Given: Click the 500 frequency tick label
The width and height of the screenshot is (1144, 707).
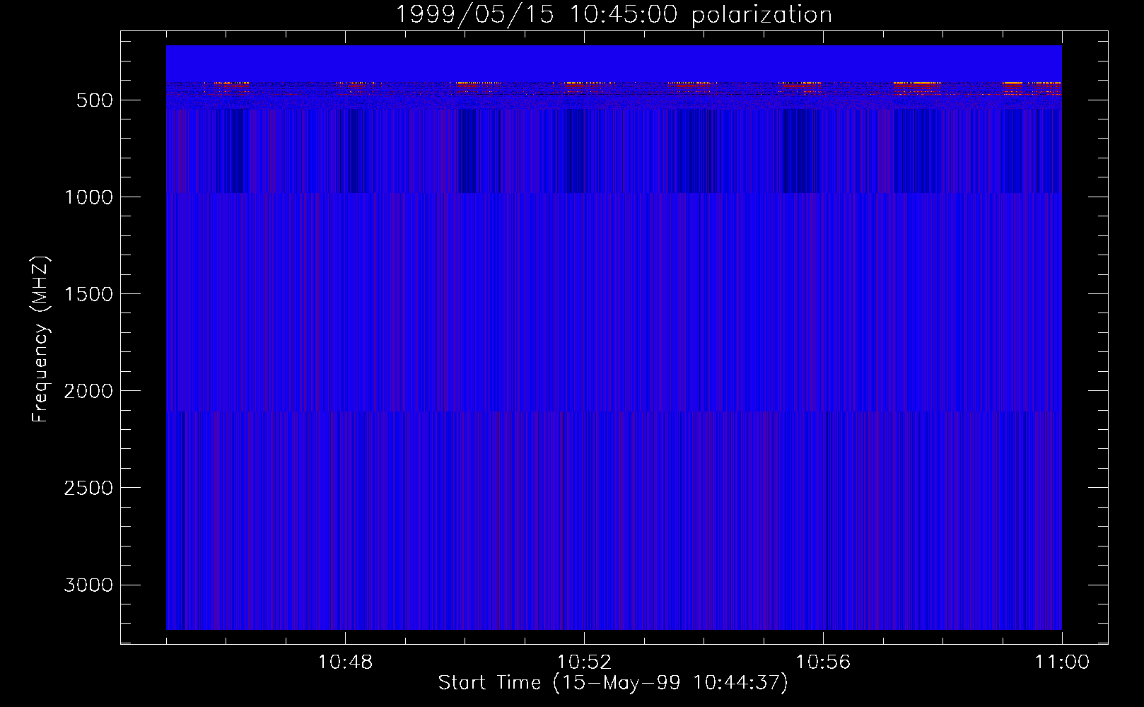Looking at the screenshot, I should [95, 100].
